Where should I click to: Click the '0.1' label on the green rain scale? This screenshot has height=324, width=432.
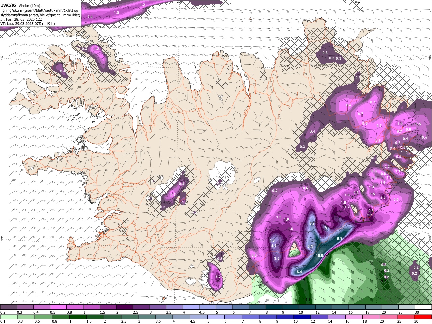coord(3,321)
